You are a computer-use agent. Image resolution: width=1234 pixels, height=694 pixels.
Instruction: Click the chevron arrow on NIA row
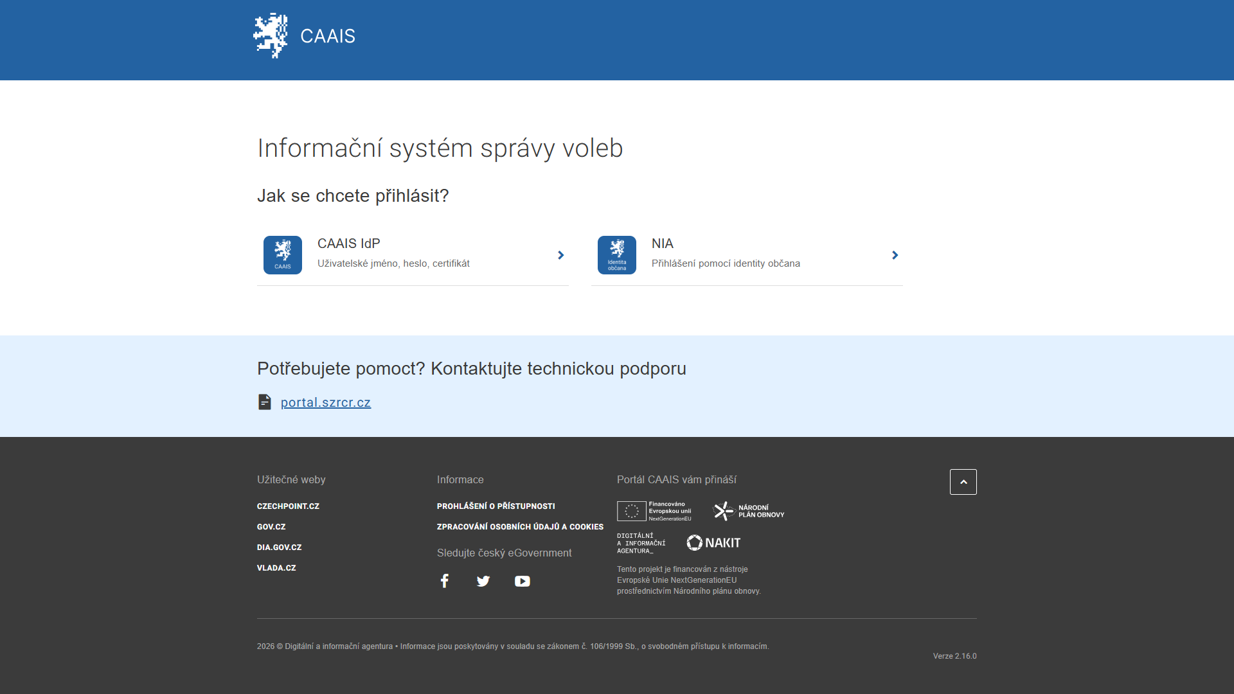click(x=895, y=255)
